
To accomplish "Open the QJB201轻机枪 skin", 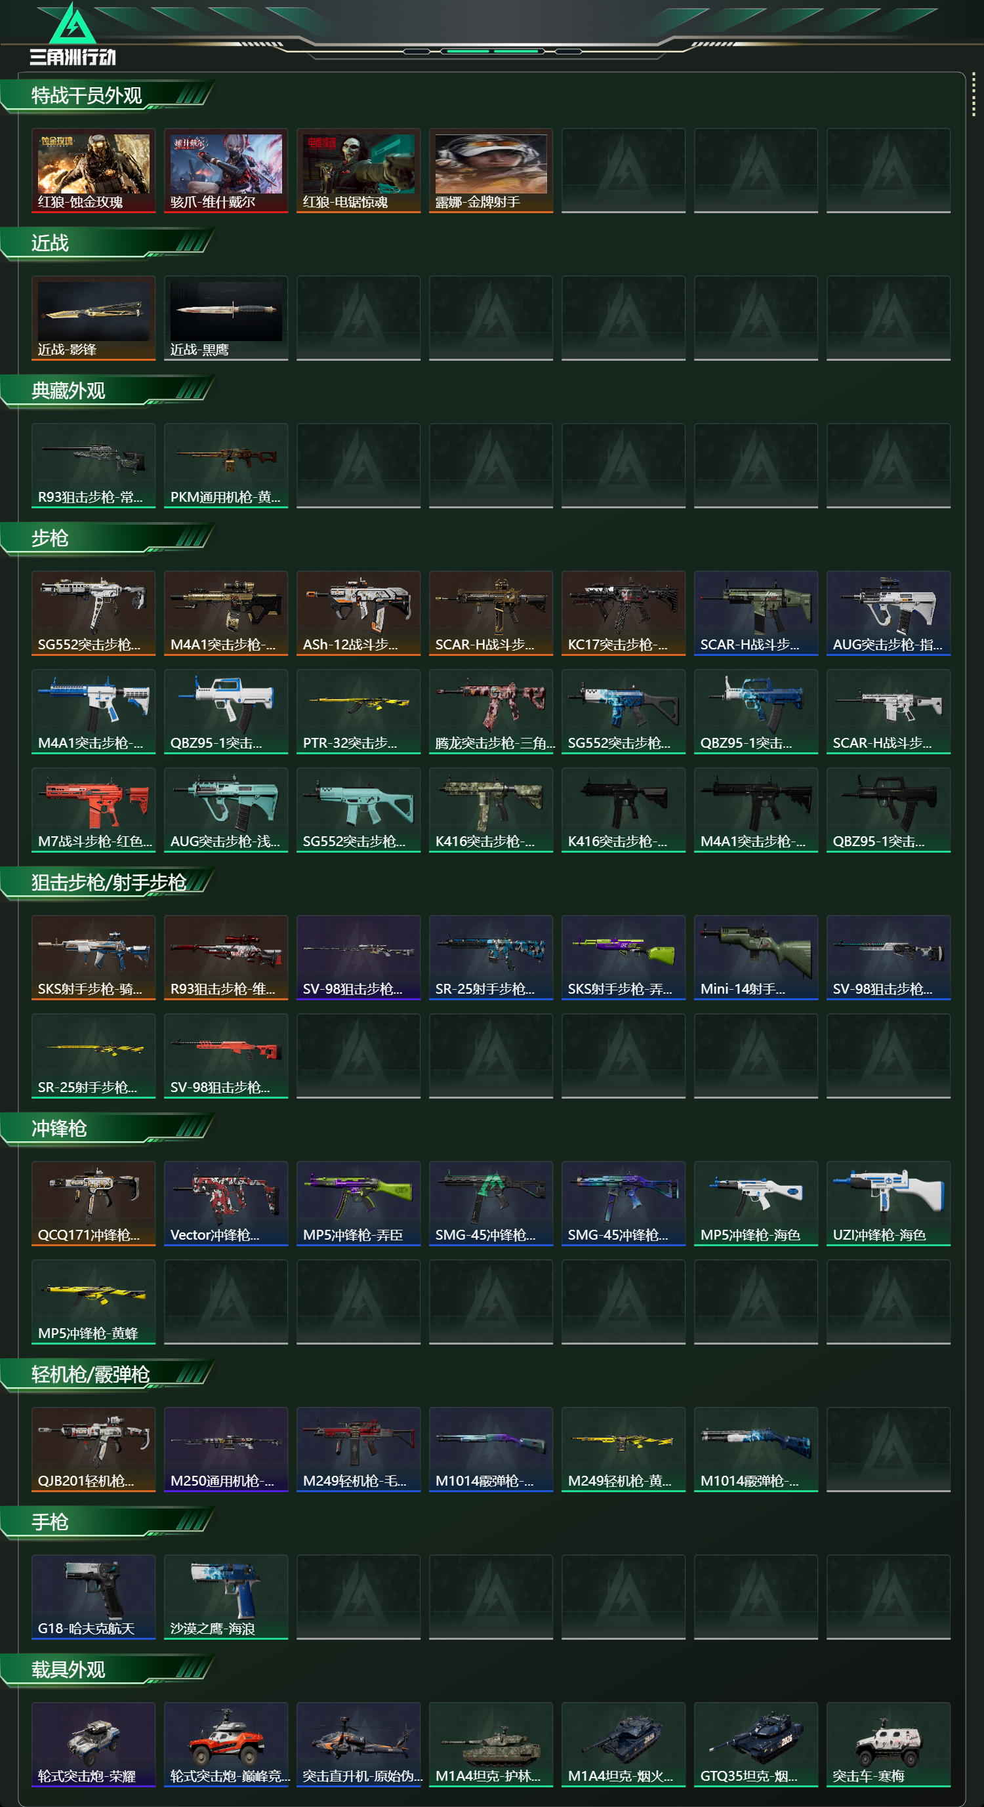I will 93,1450.
